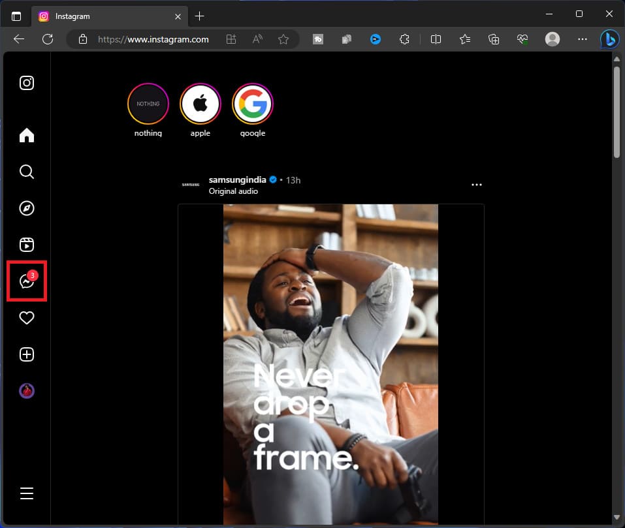The width and height of the screenshot is (625, 528).
Task: Open the Explore compass icon
Action: coord(27,208)
